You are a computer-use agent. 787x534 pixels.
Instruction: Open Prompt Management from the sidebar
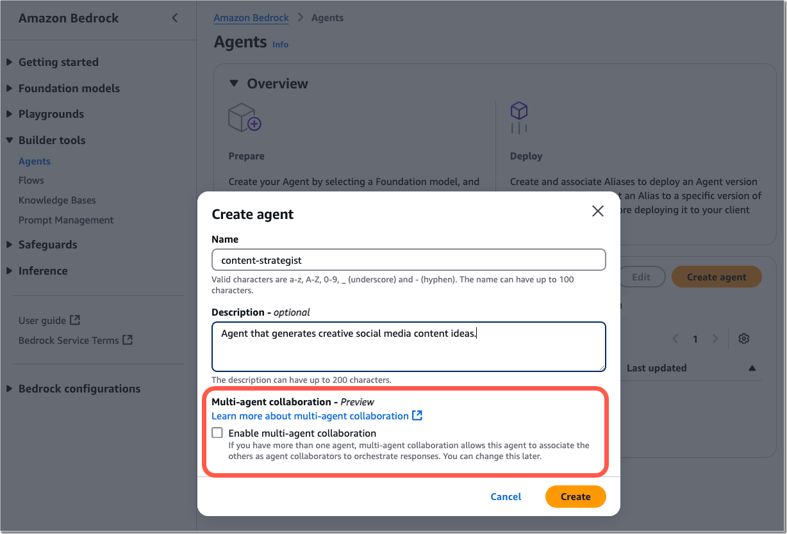point(65,220)
